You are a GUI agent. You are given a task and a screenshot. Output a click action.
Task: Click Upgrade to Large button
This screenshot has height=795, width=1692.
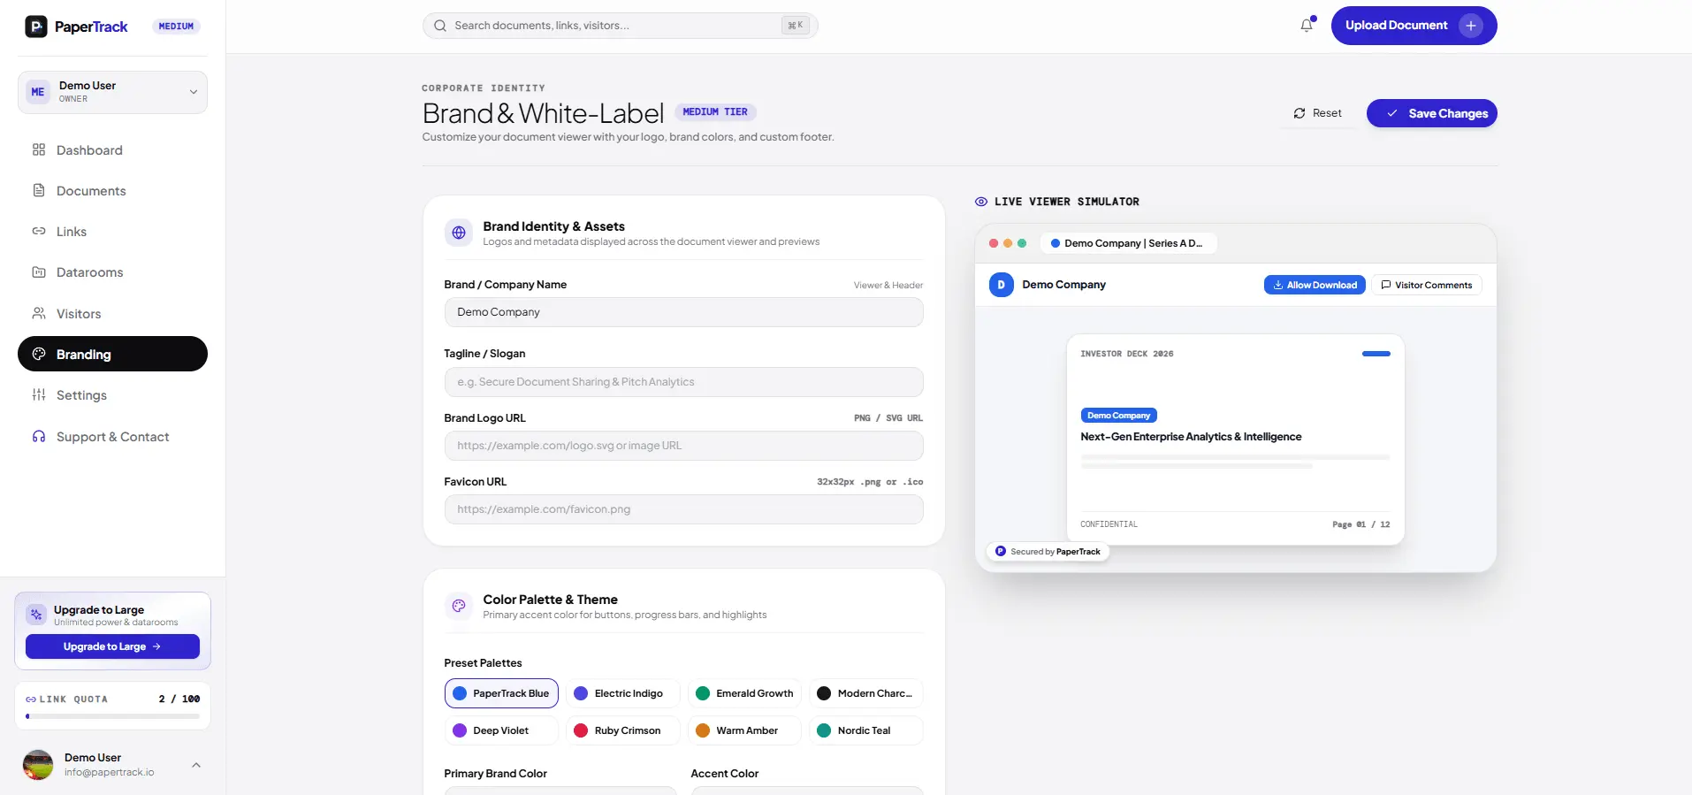coord(112,646)
